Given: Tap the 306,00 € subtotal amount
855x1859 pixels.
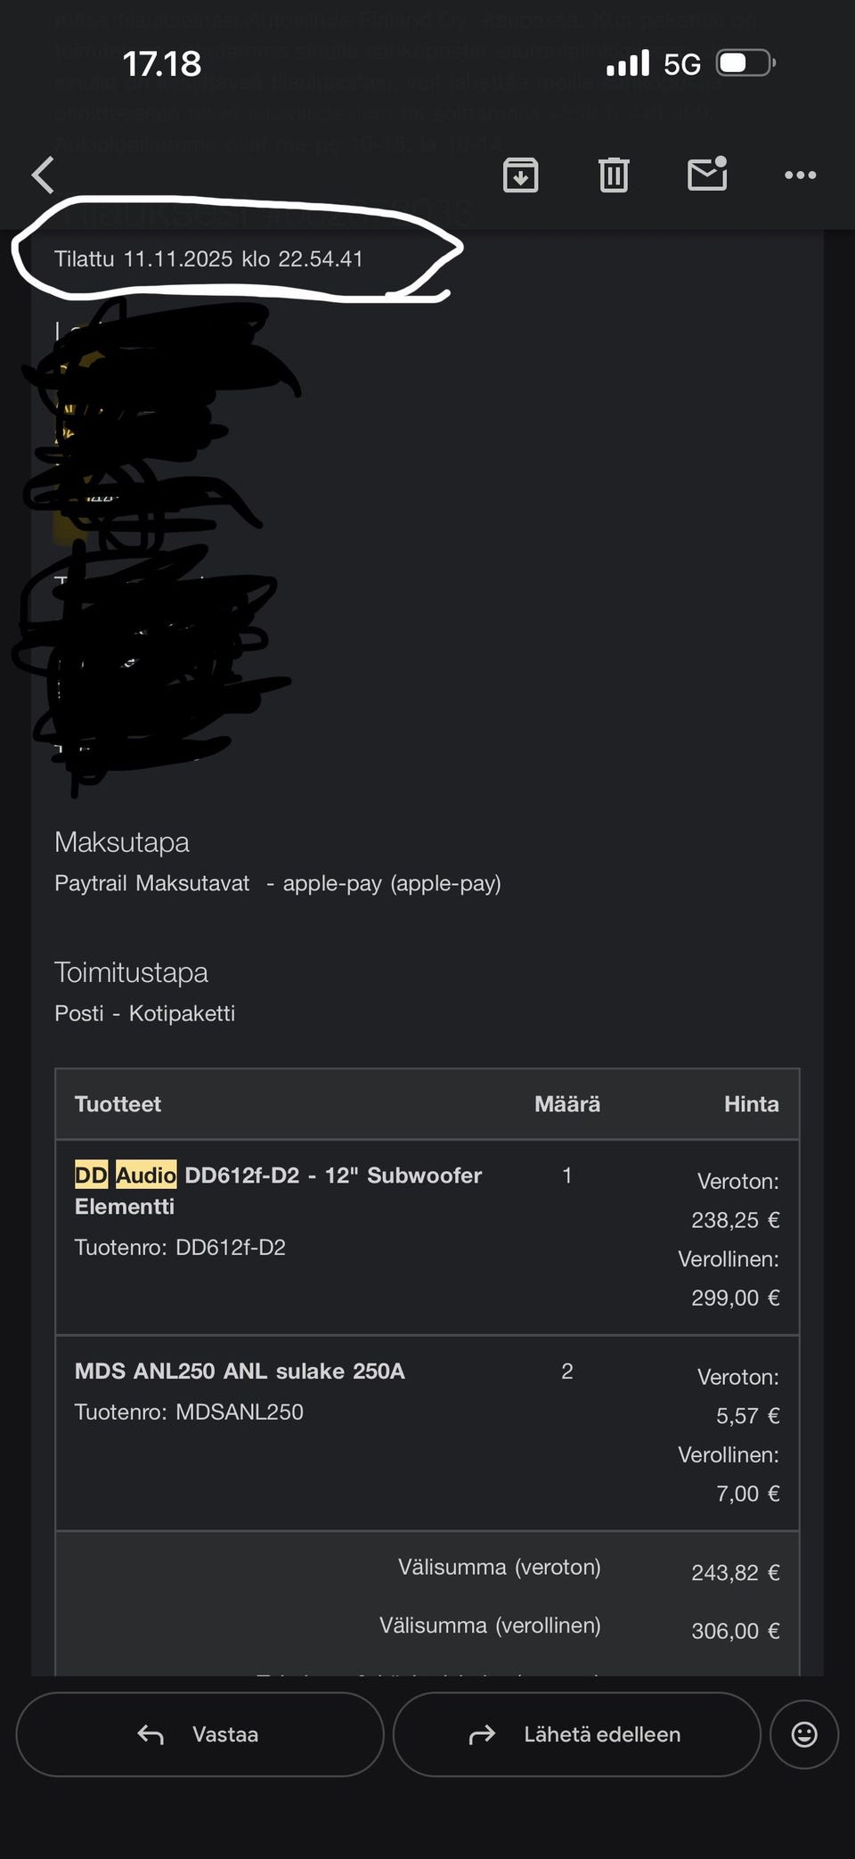Looking at the screenshot, I should [x=735, y=1631].
